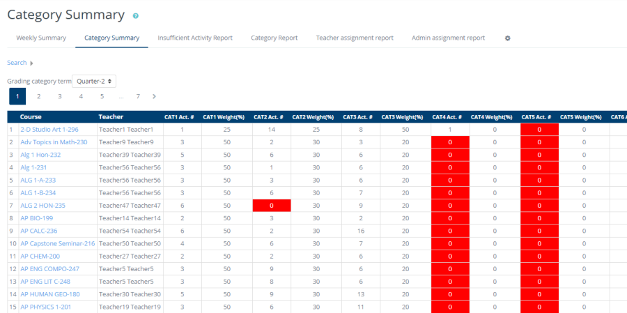Open AP Capstone Seminar-216 course link
This screenshot has width=627, height=313.
57,243
